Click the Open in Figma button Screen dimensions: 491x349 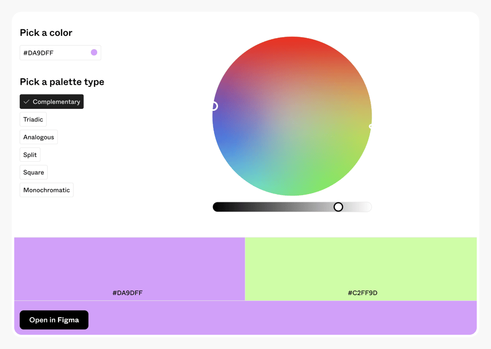(x=54, y=320)
